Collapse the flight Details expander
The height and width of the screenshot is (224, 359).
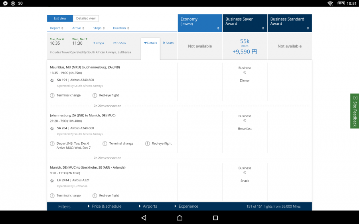tap(150, 43)
